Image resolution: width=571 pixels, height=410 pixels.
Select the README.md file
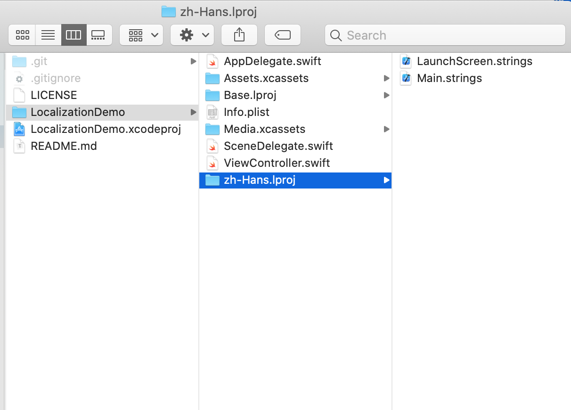pyautogui.click(x=64, y=146)
